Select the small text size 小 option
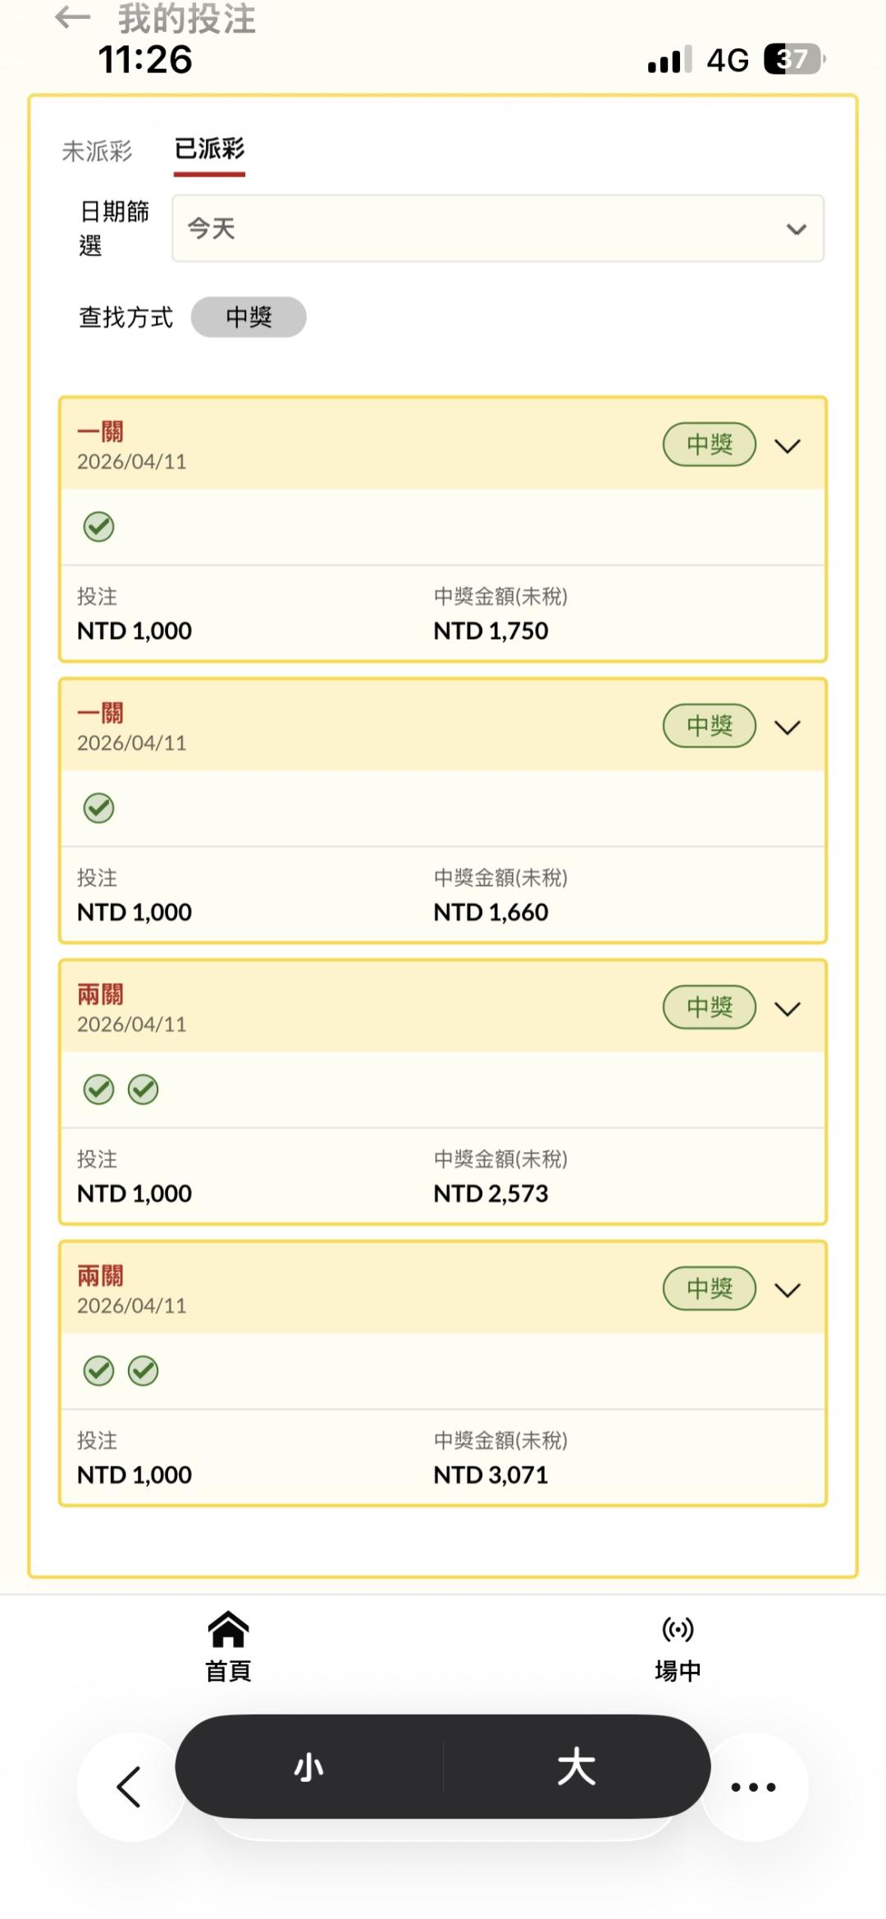This screenshot has height=1919, width=886. (309, 1766)
